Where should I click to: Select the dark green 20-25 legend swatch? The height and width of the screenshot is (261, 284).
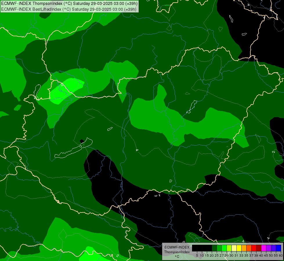coord(214,248)
